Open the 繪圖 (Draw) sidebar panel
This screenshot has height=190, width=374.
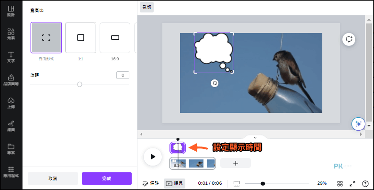pyautogui.click(x=11, y=126)
